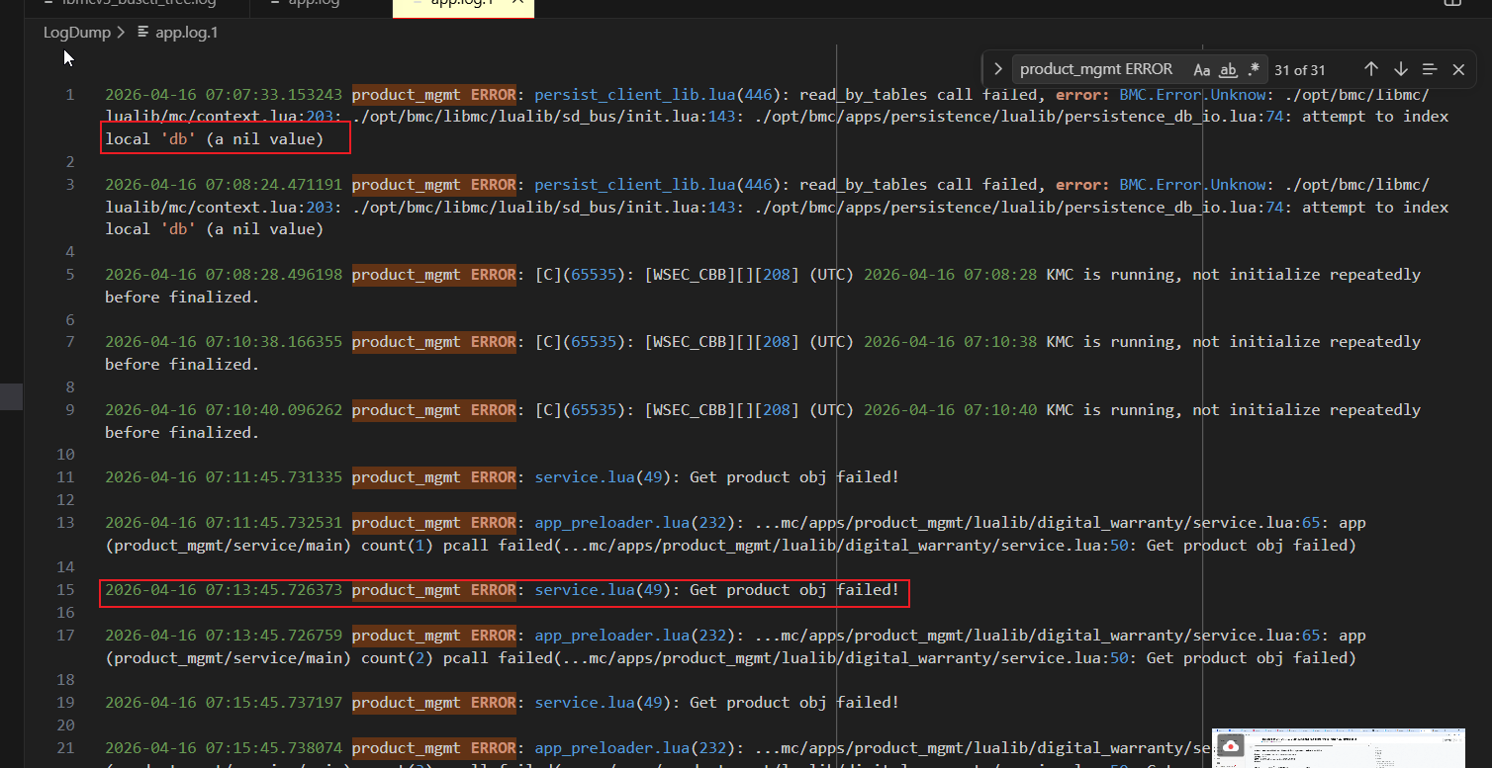1492x768 pixels.
Task: Open the LogDump breadcrumb folder
Action: pos(76,32)
